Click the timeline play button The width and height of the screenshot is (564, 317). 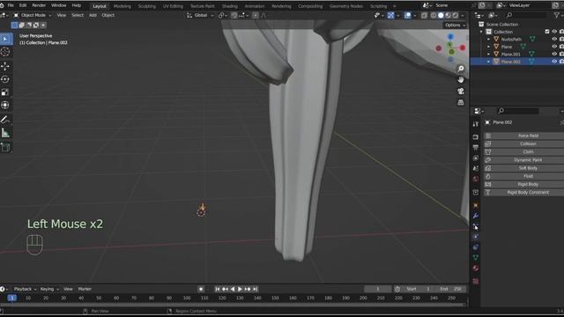240,289
